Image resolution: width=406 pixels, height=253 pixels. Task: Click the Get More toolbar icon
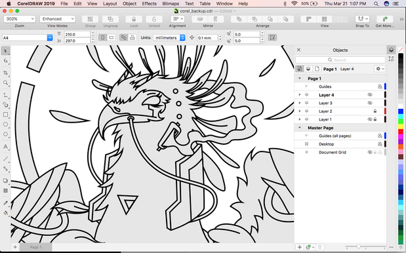point(385,19)
